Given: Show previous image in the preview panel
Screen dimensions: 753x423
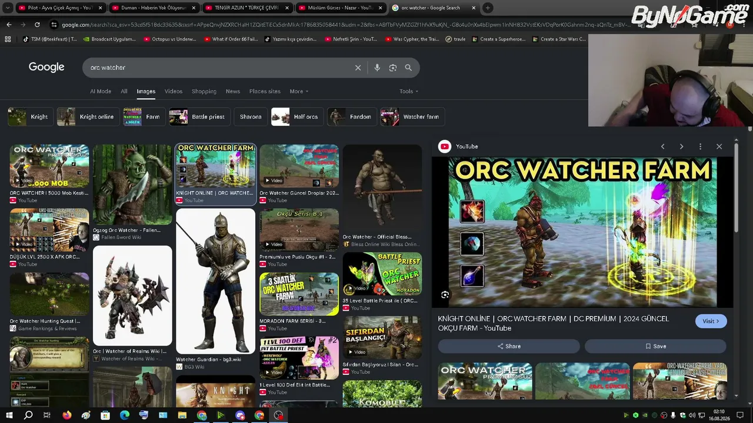Looking at the screenshot, I should (662, 146).
